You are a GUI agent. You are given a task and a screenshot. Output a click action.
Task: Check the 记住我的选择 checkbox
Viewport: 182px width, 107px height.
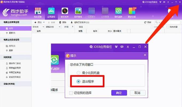click(x=71, y=93)
